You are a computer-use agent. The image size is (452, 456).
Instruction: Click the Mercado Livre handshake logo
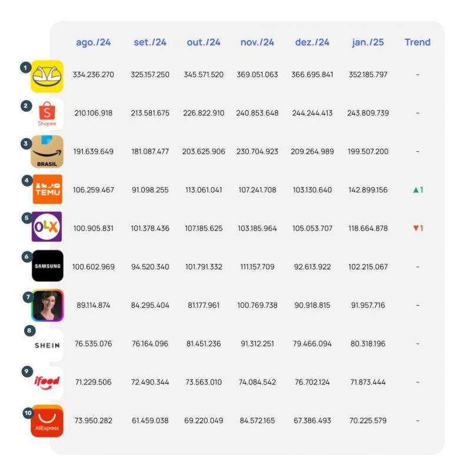(x=47, y=76)
